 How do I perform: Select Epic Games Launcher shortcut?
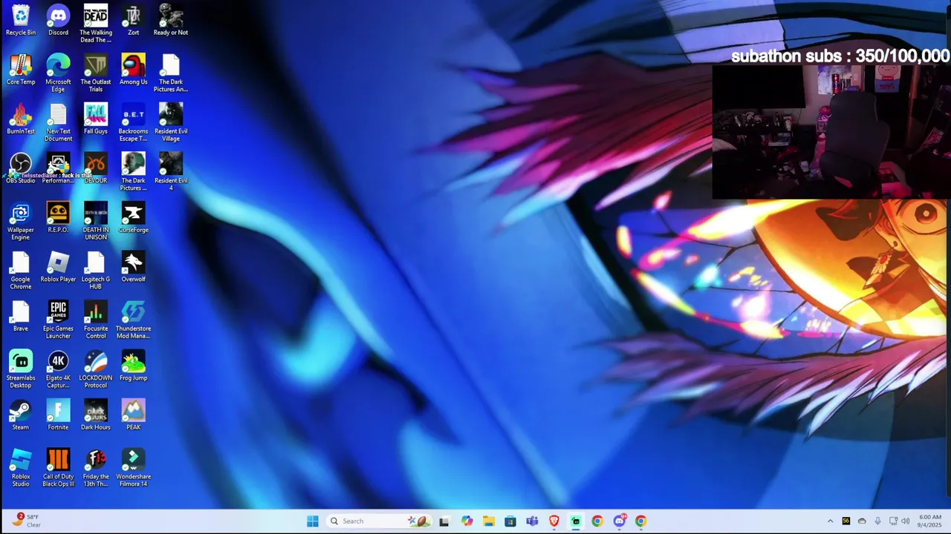point(58,320)
